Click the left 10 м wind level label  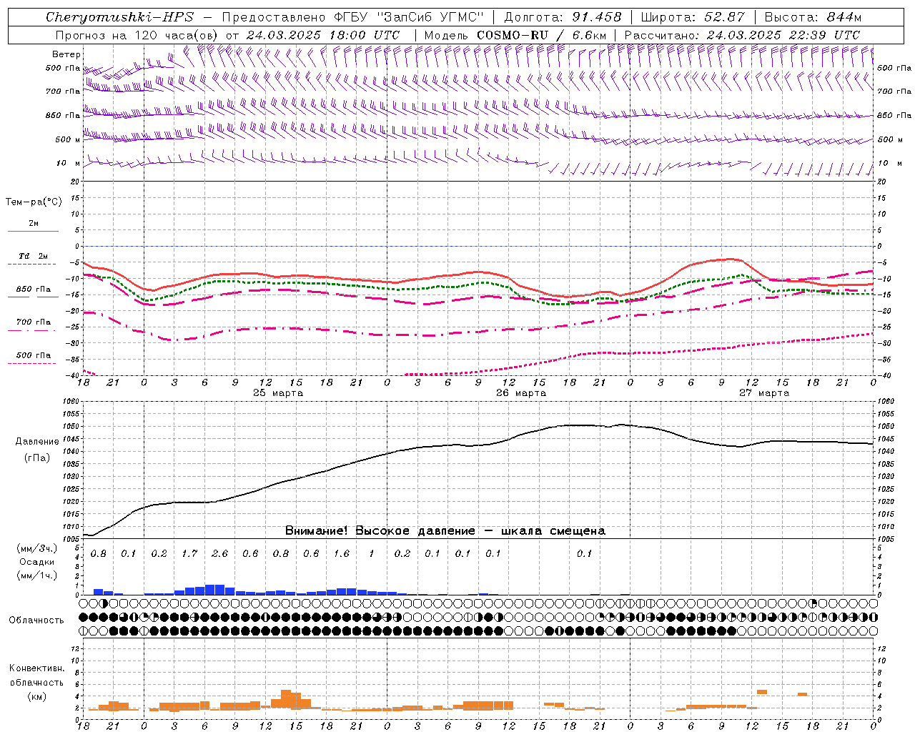pos(68,163)
